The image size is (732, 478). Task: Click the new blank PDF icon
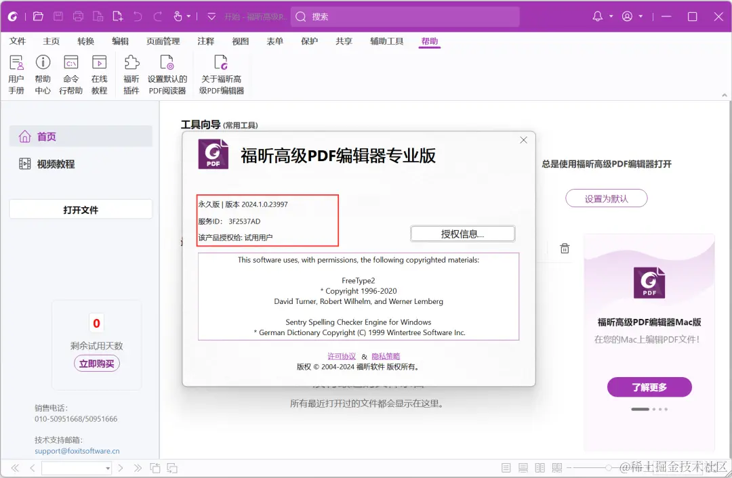(118, 16)
